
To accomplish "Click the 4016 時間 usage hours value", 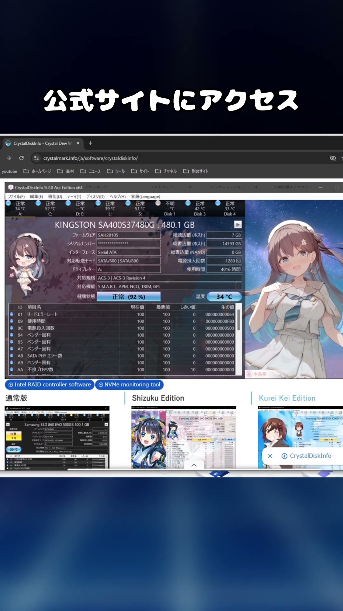I will [x=224, y=269].
